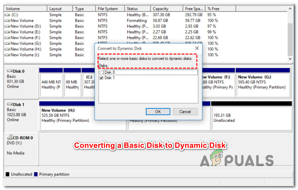Click the drive icon for New Volume (H:)

click(x=8, y=49)
